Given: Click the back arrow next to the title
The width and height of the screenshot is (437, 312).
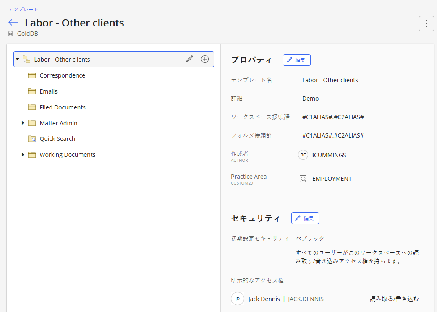Looking at the screenshot, I should (x=13, y=23).
